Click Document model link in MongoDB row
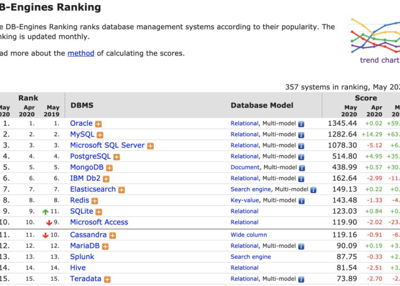The image size is (400, 286). pos(245,168)
